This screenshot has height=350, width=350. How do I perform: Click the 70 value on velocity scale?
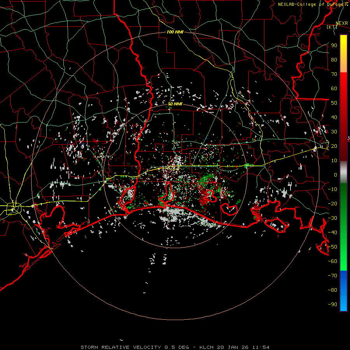tap(334, 74)
